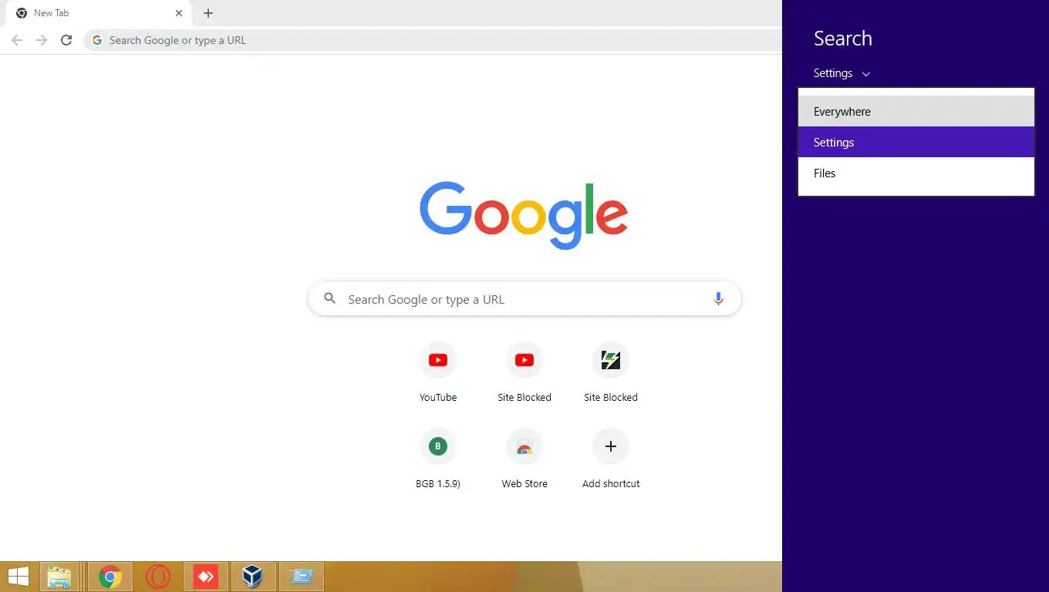Start voice search with the microphone icon
This screenshot has width=1049, height=592.
(x=718, y=299)
